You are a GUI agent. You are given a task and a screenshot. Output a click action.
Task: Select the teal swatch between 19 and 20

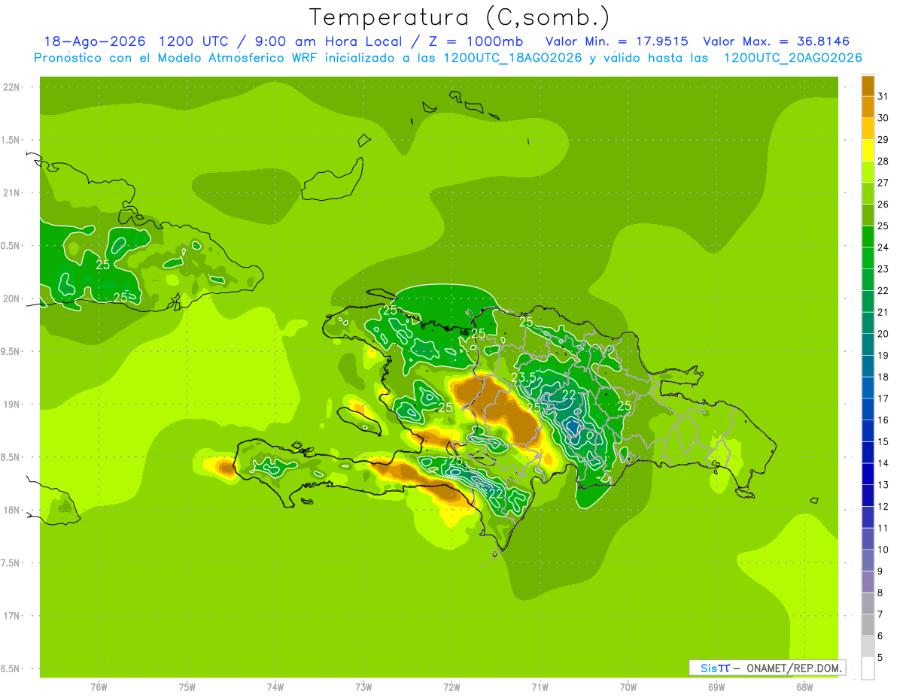click(868, 344)
